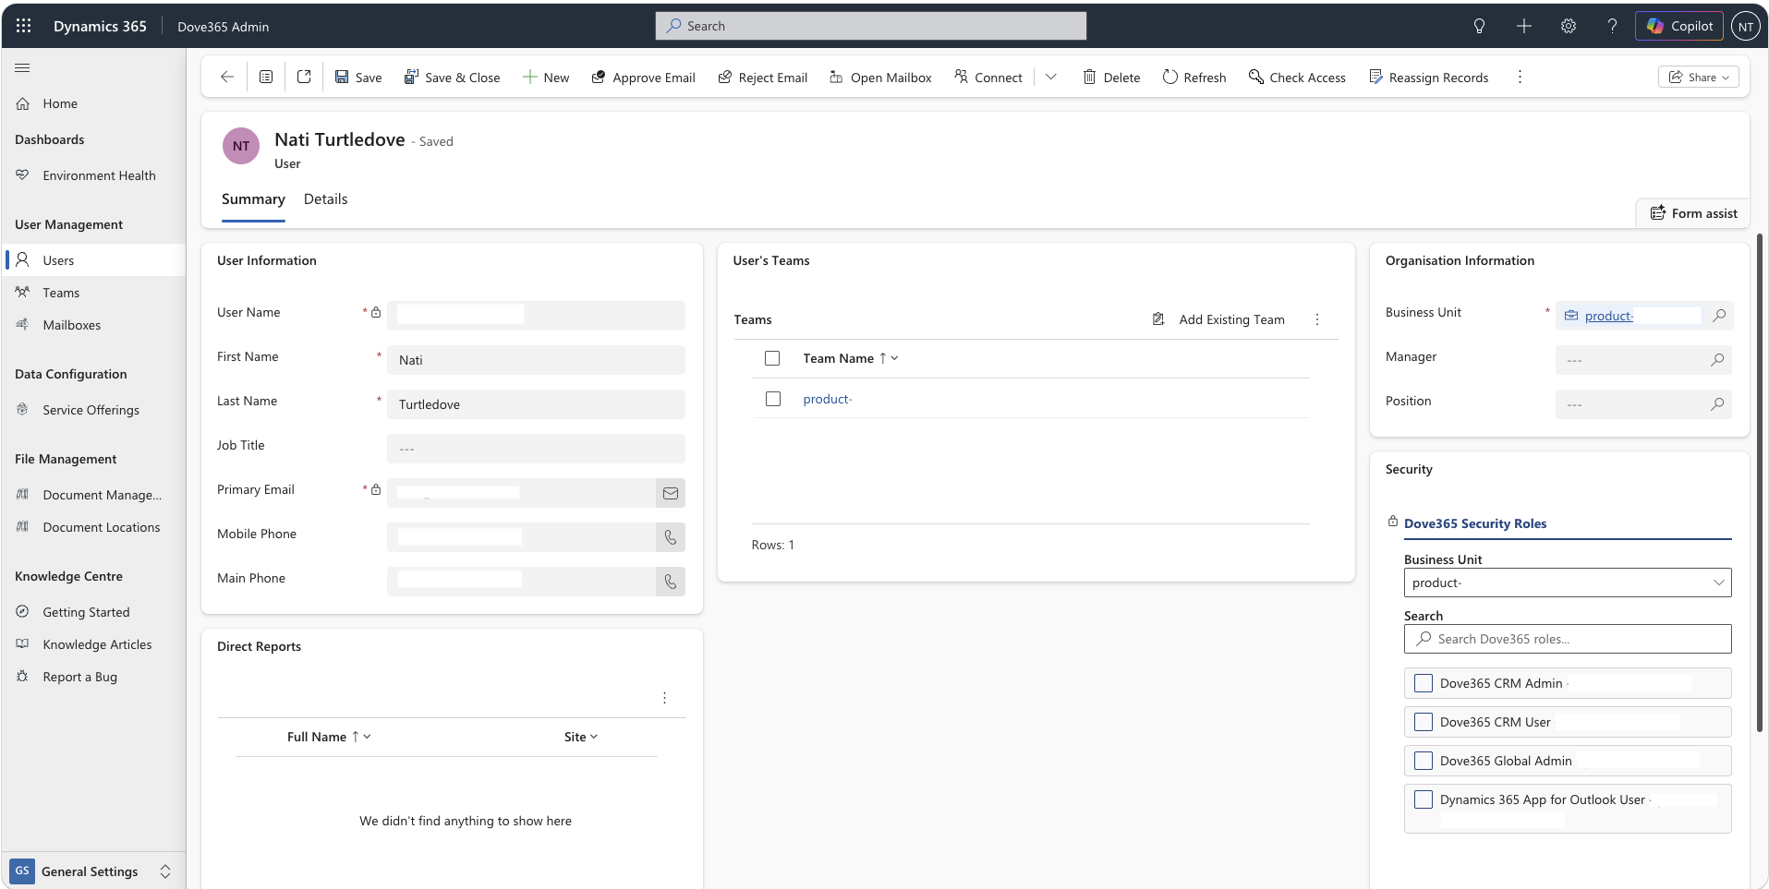The width and height of the screenshot is (1769, 889).
Task: Tick the Dove365 CRM User role checkbox
Action: pyautogui.click(x=1424, y=722)
